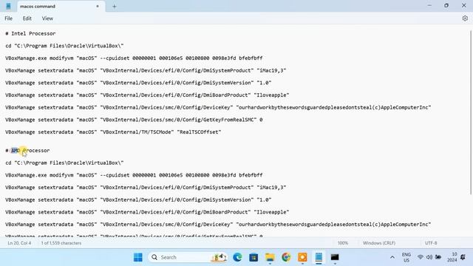Open Microsoft Store from taskbar
This screenshot has width=473, height=266.
point(253,257)
